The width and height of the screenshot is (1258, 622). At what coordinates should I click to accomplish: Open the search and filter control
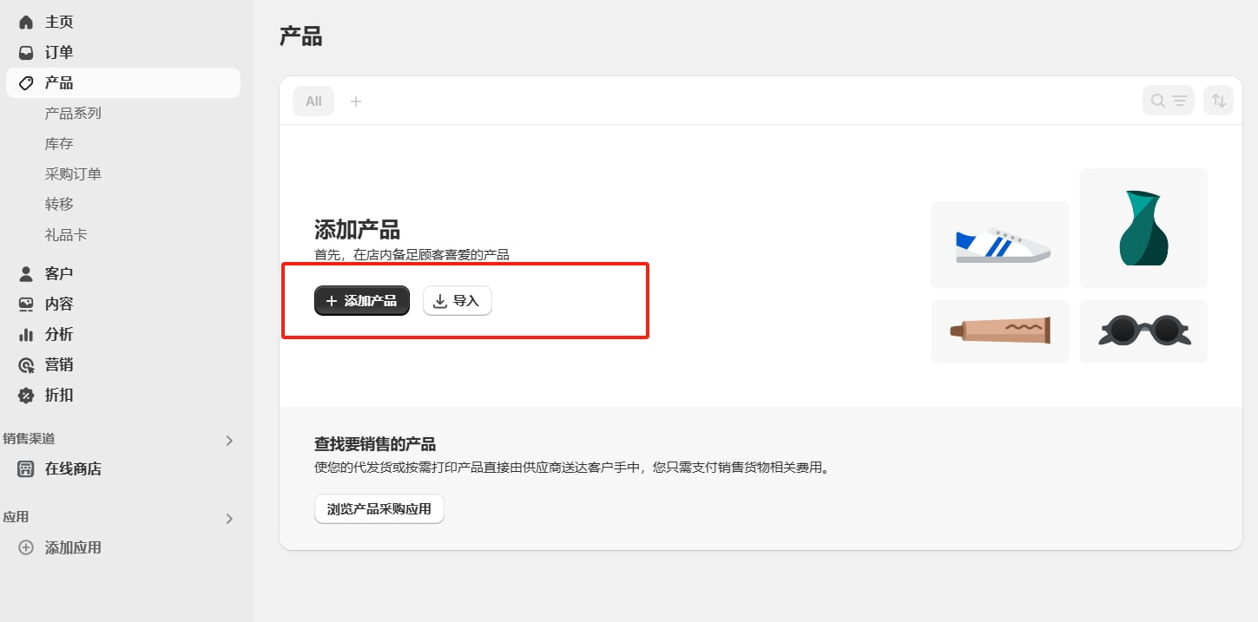(x=1168, y=100)
